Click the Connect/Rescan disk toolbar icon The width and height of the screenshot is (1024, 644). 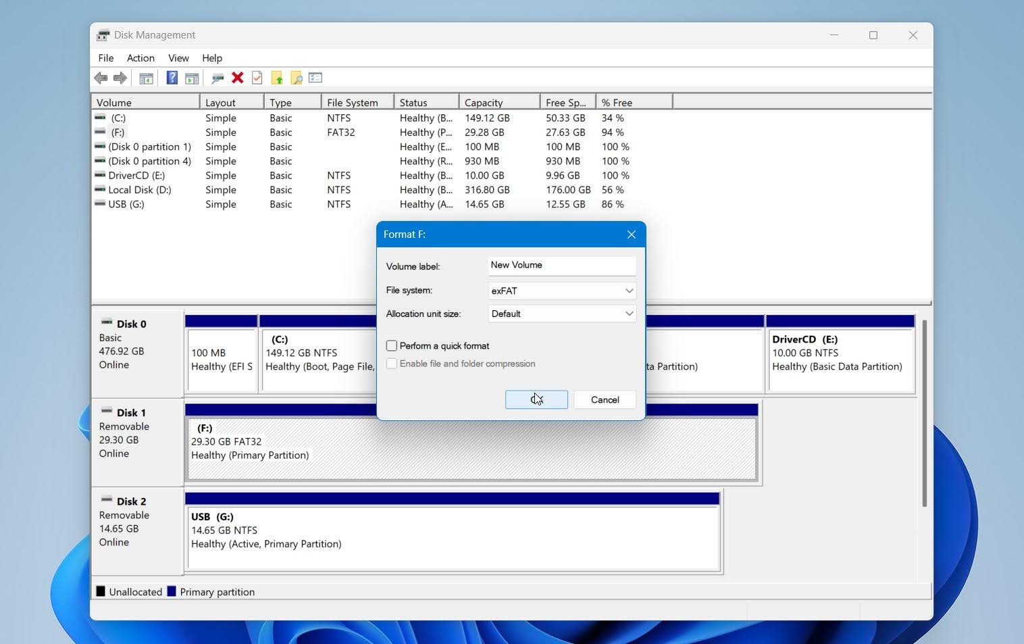coord(217,78)
